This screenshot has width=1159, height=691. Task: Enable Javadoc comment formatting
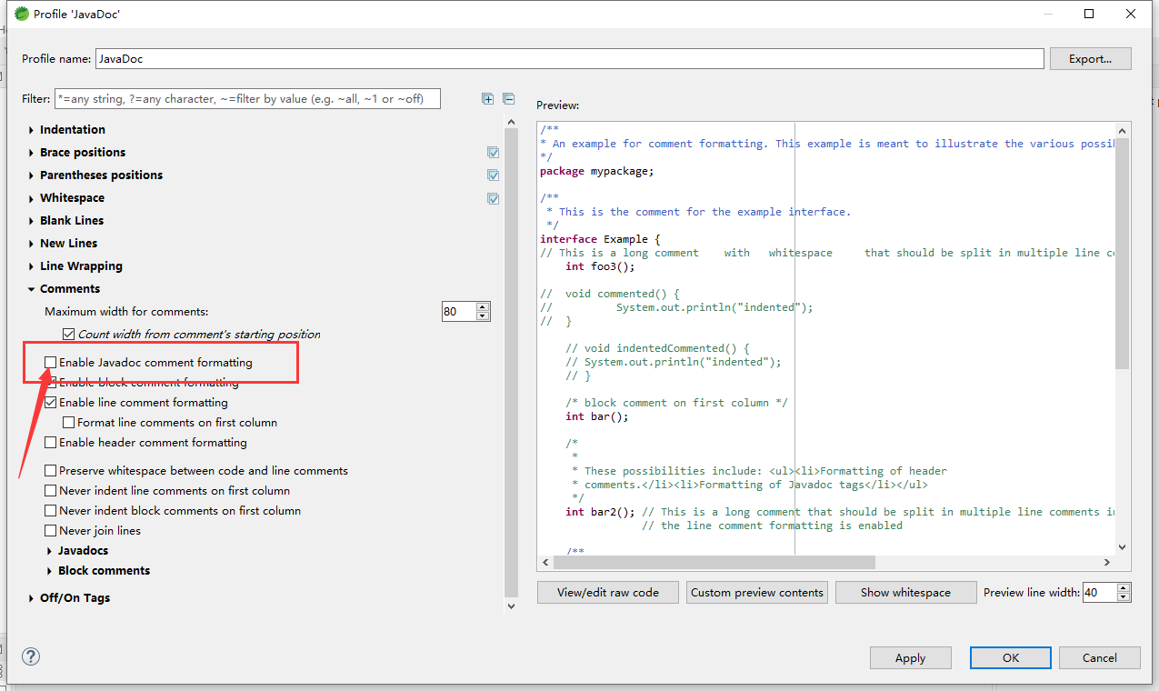50,361
